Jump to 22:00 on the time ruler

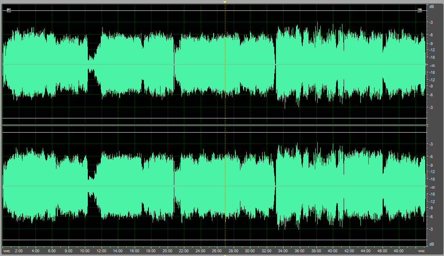[184, 251]
